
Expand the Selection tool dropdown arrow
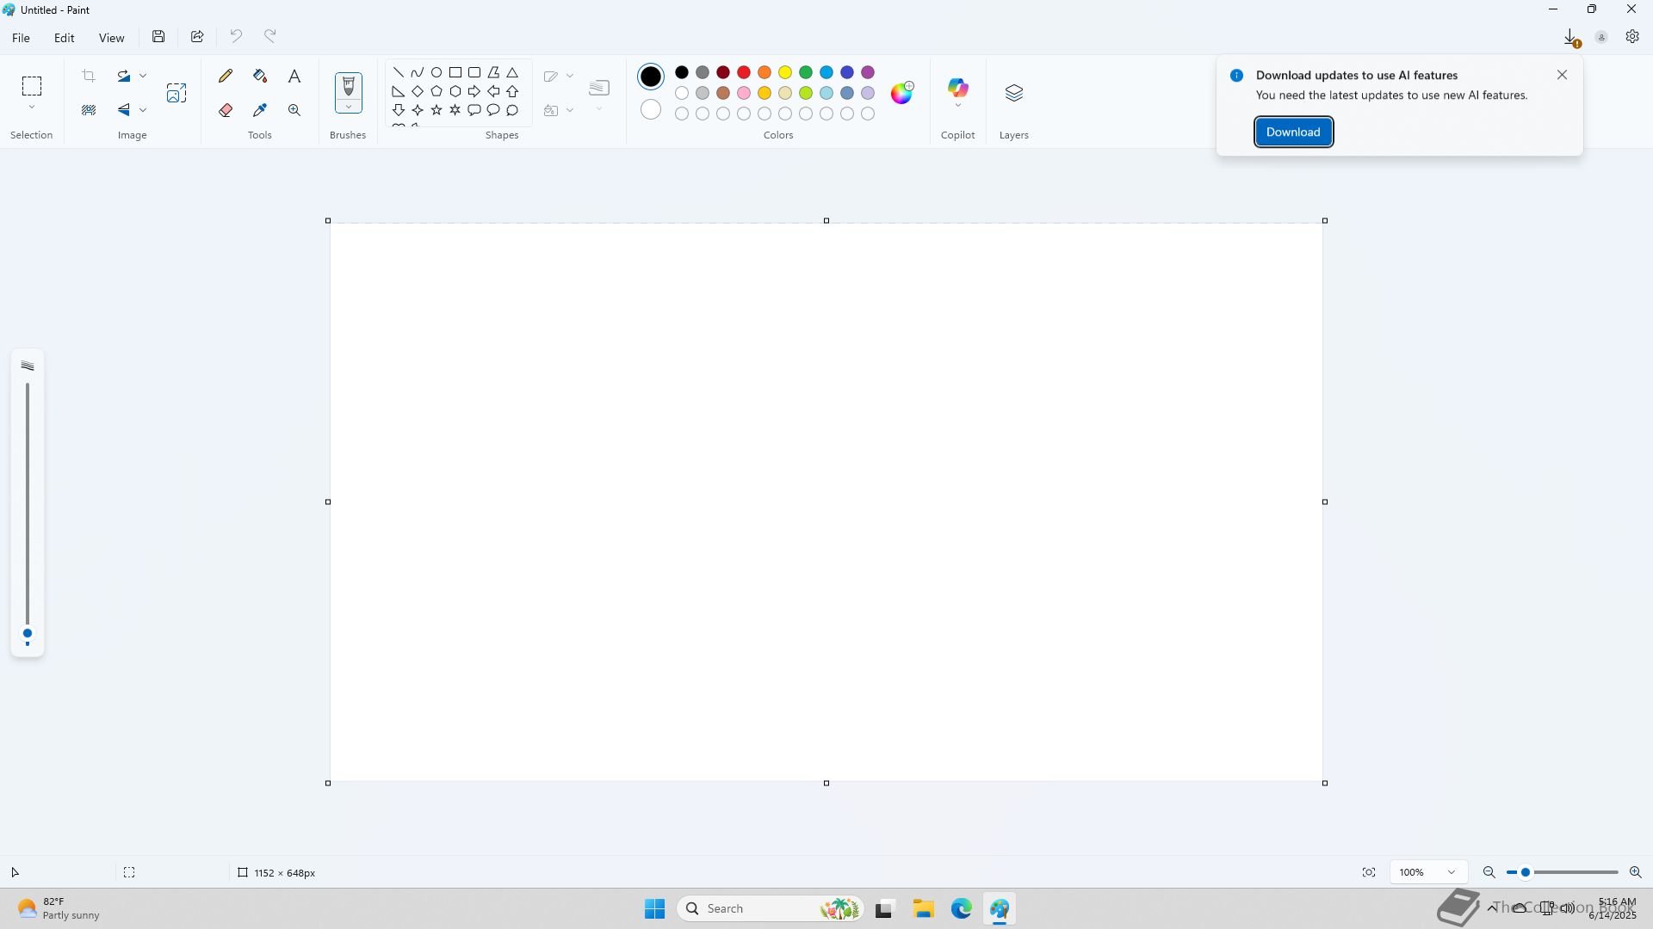pos(32,108)
